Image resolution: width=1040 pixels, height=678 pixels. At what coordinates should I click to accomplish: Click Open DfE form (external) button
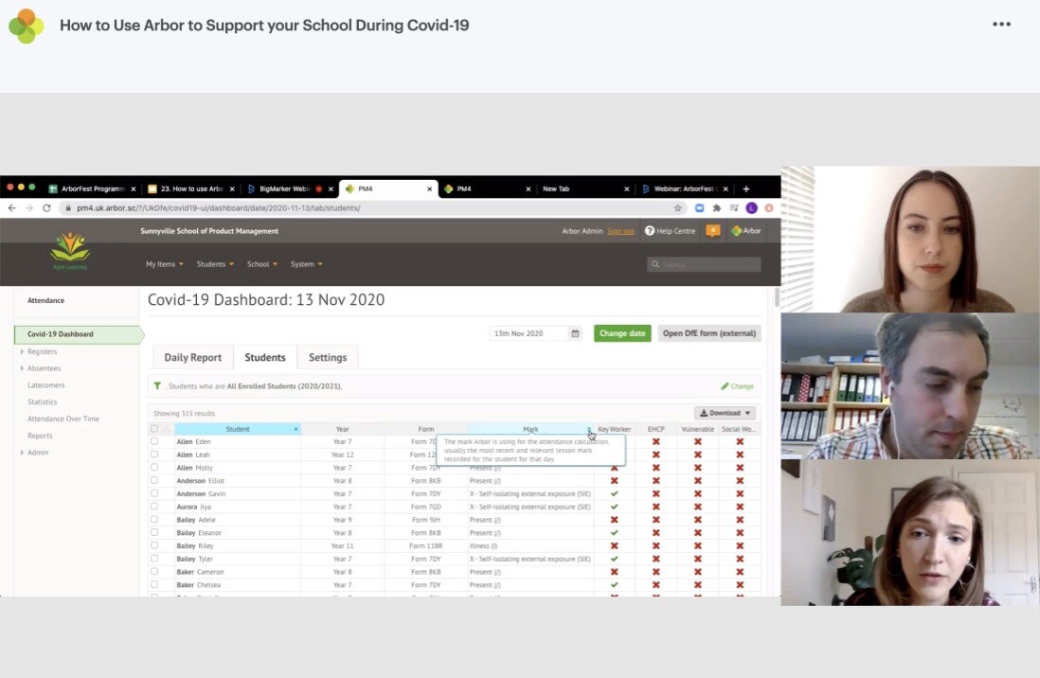point(708,333)
